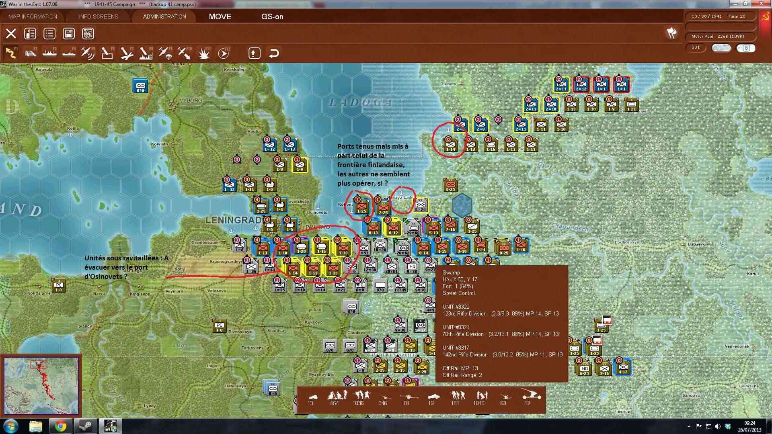772x434 pixels.
Task: Select the 1-21 Soviet unit in the northeast
Action: (x=632, y=104)
